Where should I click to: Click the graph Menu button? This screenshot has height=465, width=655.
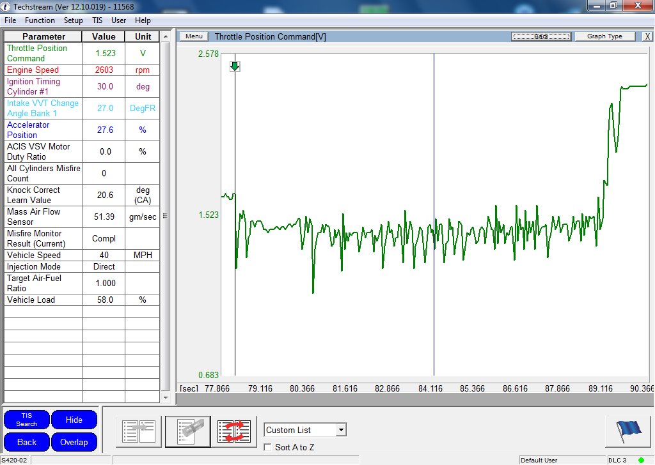194,36
